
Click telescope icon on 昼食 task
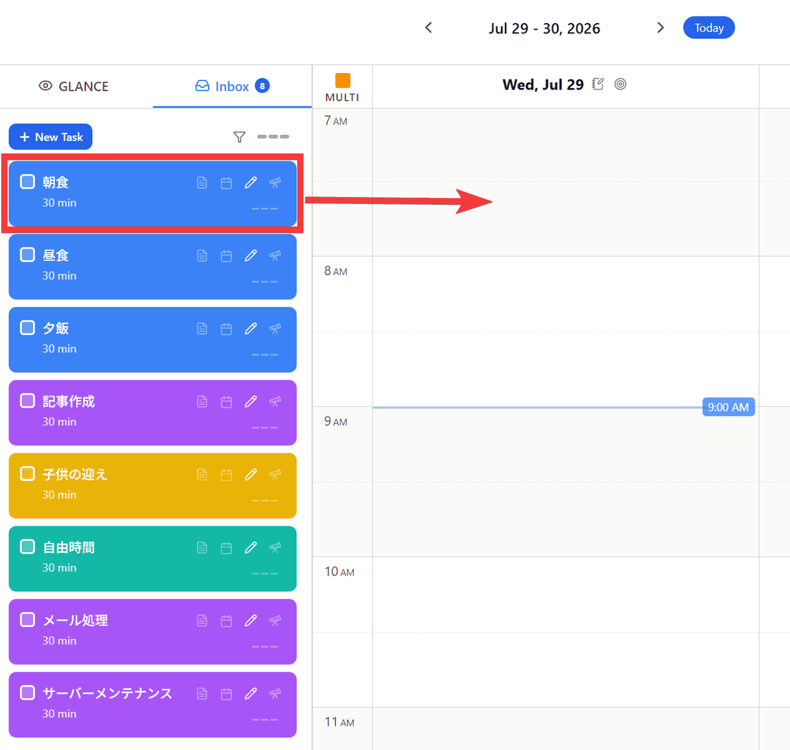[x=275, y=256]
